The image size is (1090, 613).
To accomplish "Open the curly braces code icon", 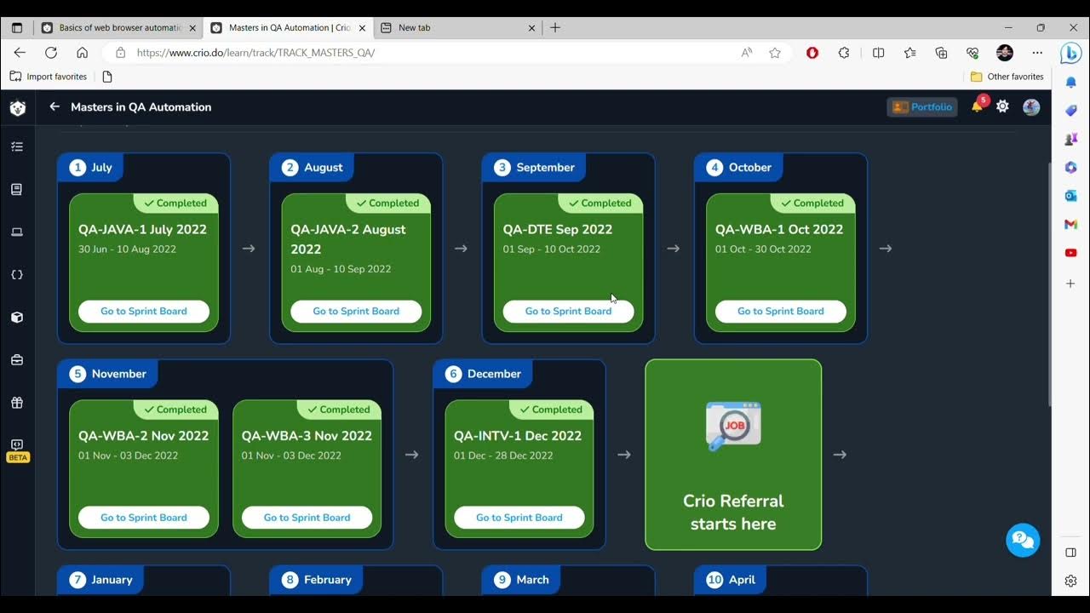I will tap(17, 274).
